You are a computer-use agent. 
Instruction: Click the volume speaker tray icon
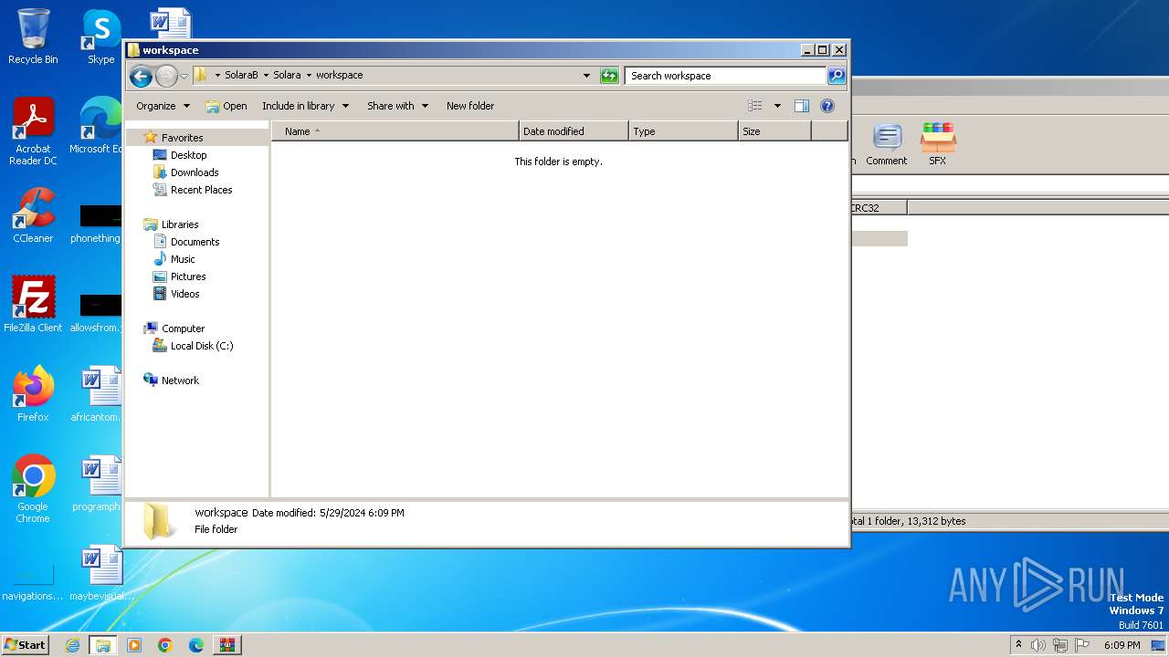pos(1038,645)
